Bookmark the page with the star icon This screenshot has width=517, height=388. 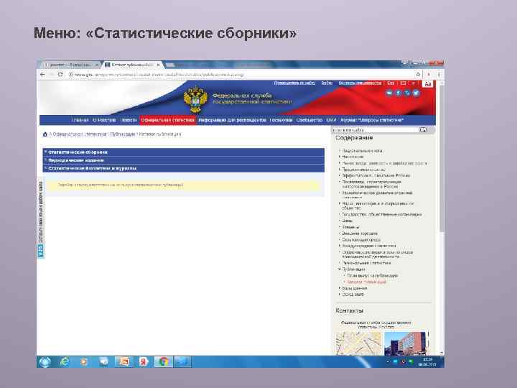418,75
